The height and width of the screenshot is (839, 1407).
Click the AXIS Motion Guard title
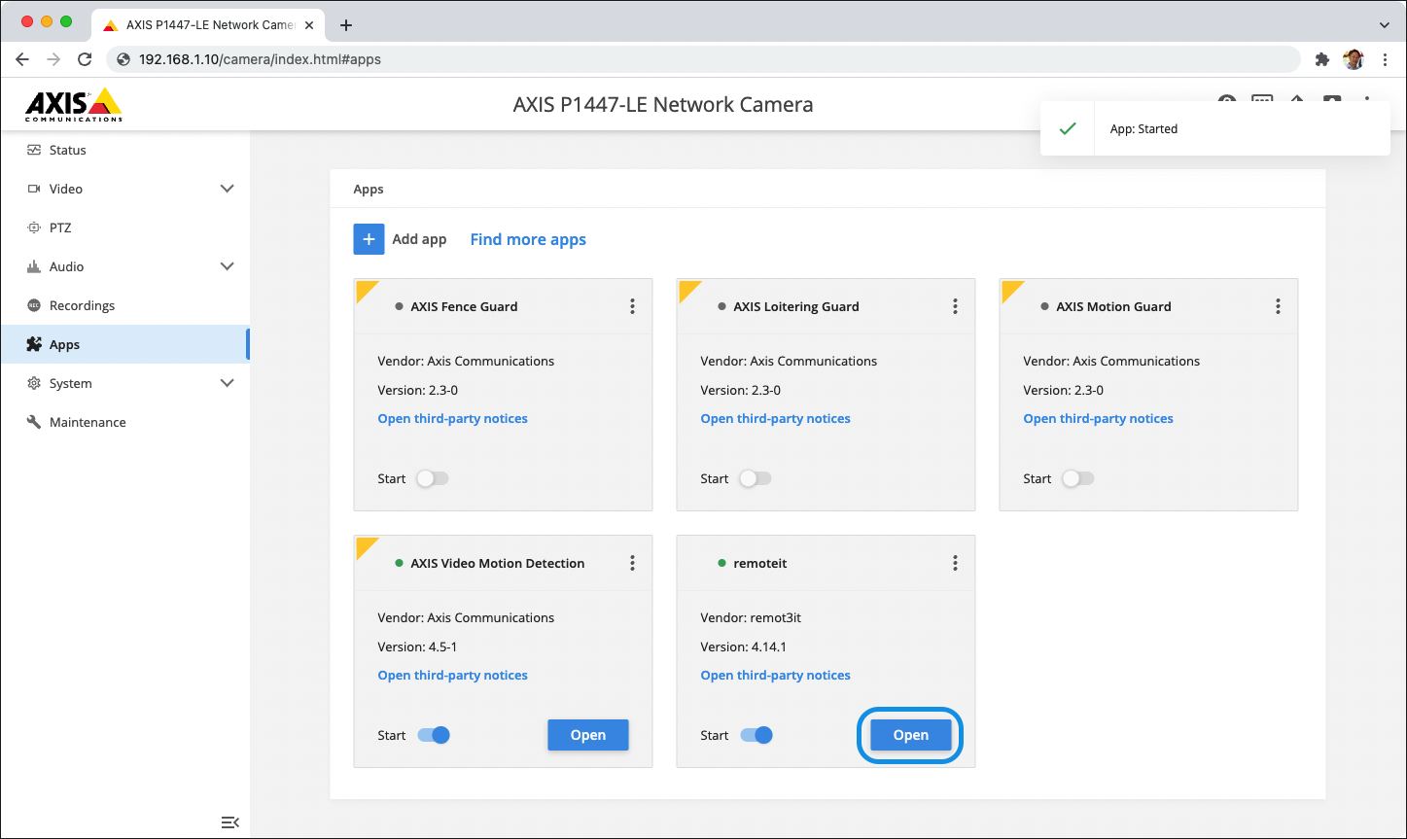[1113, 306]
